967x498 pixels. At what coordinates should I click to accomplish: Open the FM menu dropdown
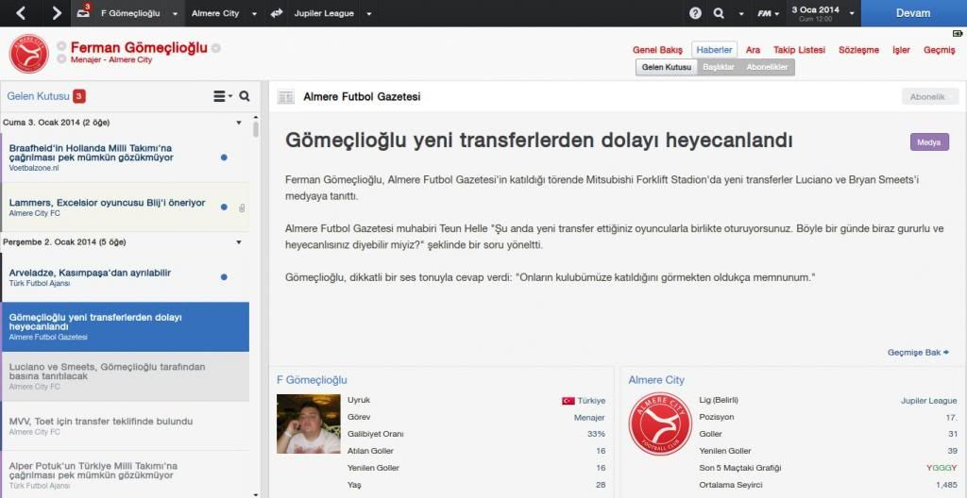tap(769, 13)
